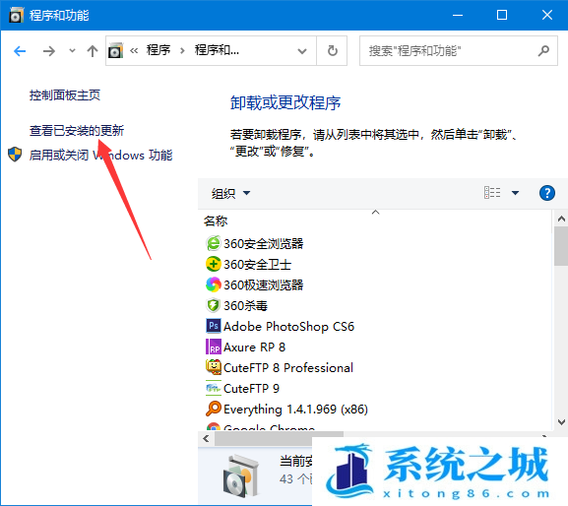Select Axure RP 8 entry text

[x=254, y=347]
